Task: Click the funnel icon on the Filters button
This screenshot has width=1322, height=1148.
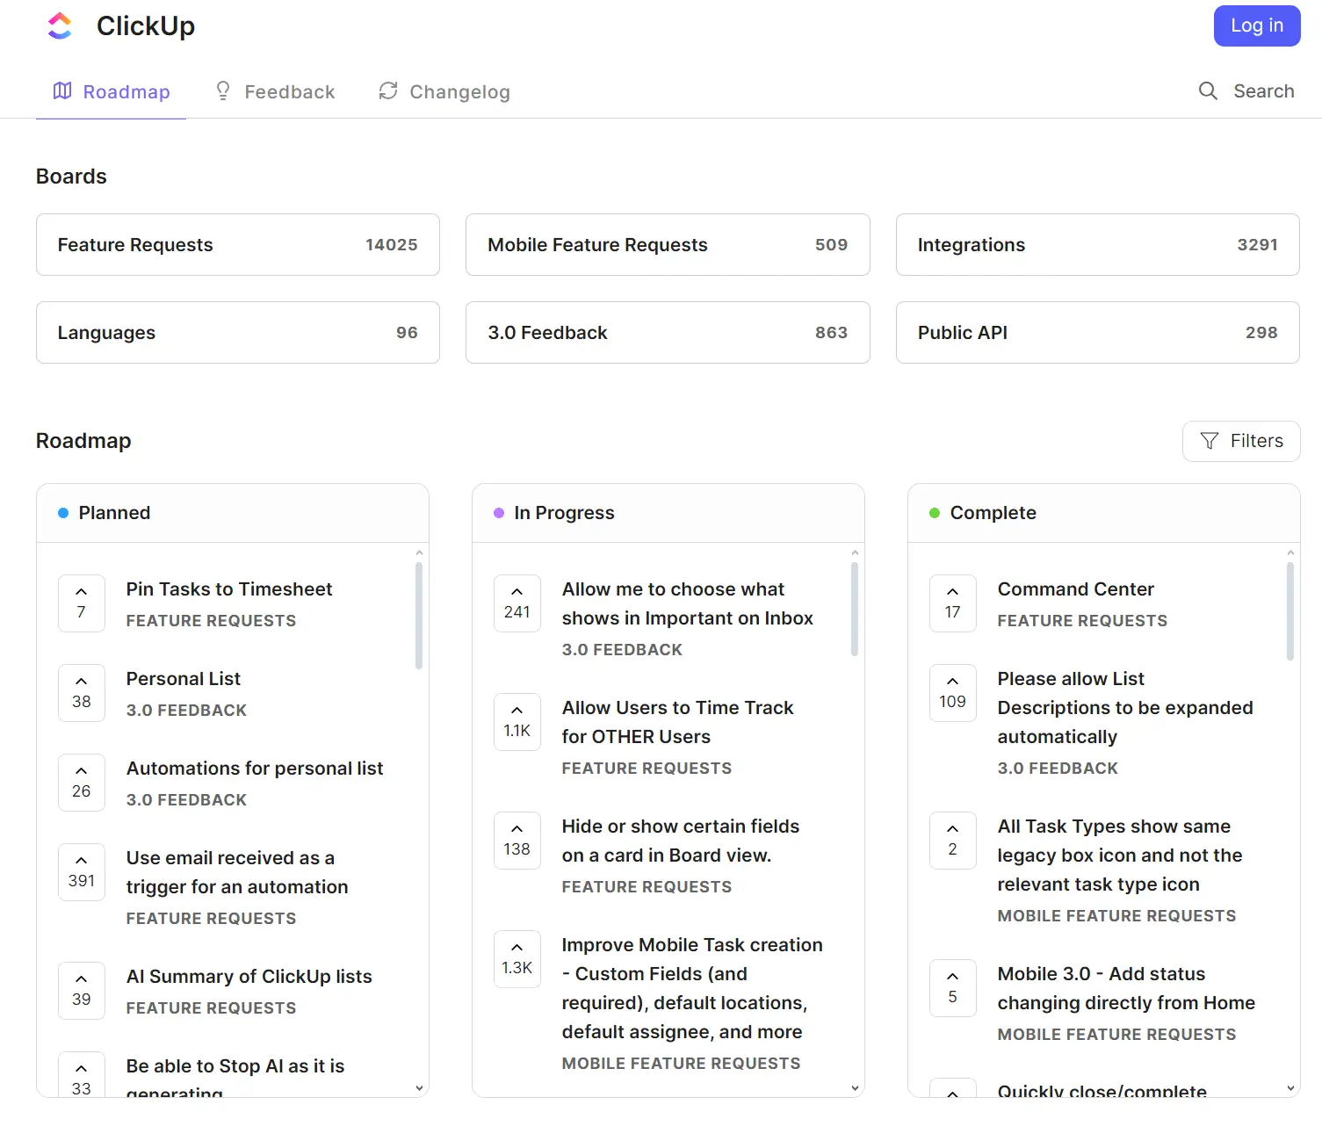Action: [1210, 441]
